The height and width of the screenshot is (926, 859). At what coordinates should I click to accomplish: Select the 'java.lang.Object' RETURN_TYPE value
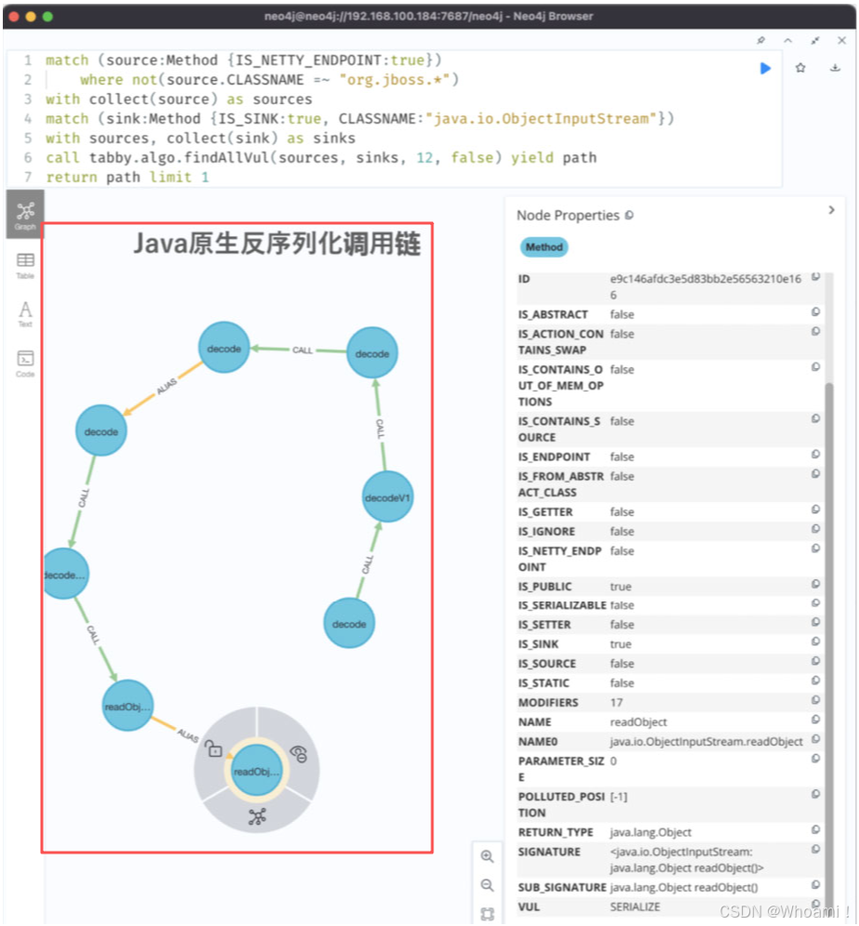[x=651, y=832]
